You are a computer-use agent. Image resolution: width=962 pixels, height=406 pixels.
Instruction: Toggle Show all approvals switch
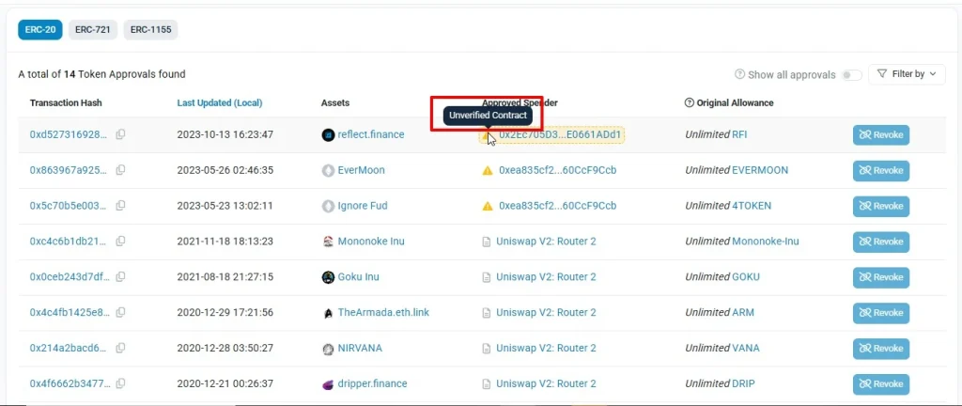click(x=851, y=75)
